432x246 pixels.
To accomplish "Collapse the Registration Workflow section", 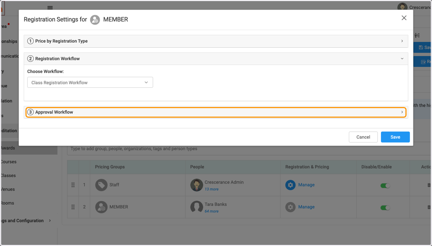I will [216, 59].
